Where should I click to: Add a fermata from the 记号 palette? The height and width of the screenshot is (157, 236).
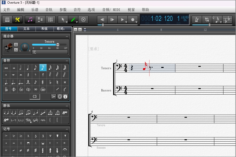click(x=65, y=150)
